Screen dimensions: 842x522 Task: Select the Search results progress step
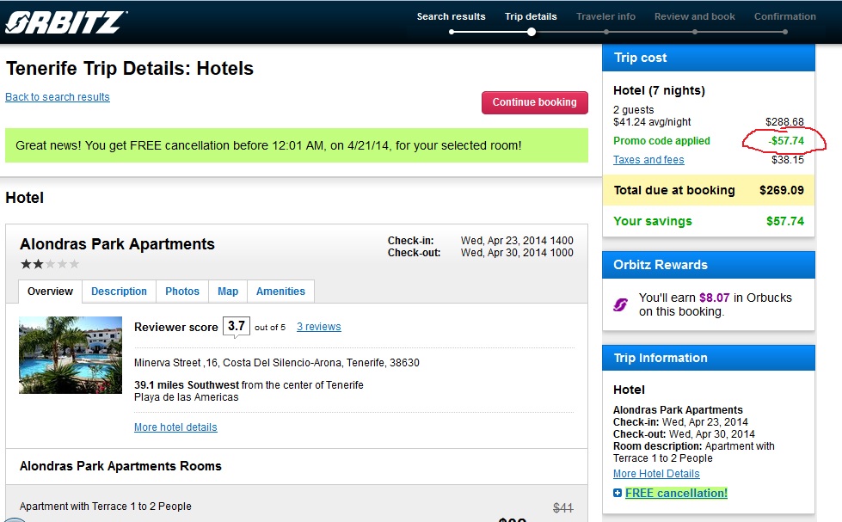pyautogui.click(x=451, y=16)
